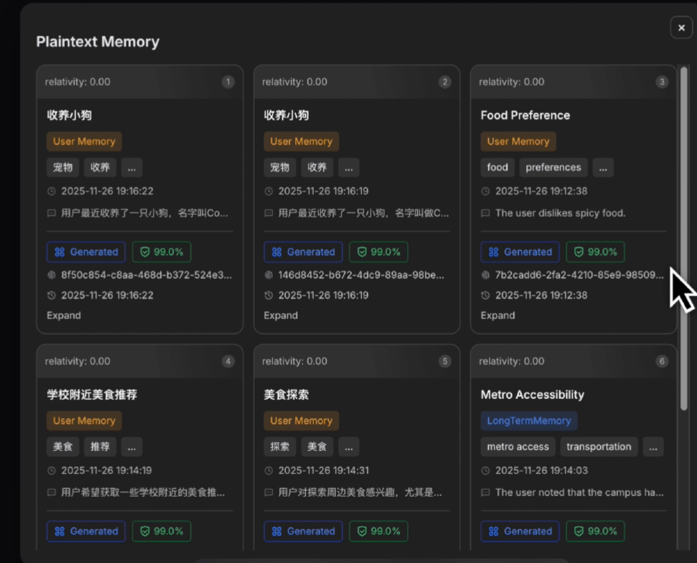Close the Plaintext Memory dialog
The height and width of the screenshot is (563, 697).
pos(681,28)
